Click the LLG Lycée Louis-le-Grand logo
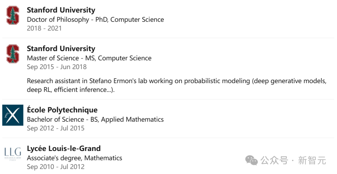337x174 pixels. (13, 154)
